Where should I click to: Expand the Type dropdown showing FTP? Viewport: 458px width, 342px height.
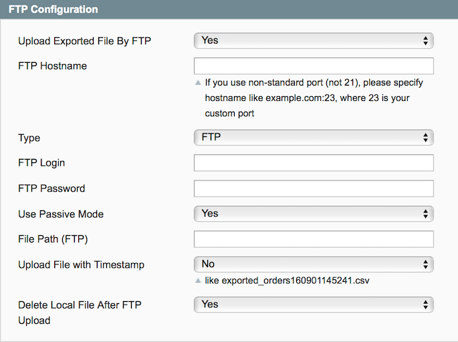314,138
